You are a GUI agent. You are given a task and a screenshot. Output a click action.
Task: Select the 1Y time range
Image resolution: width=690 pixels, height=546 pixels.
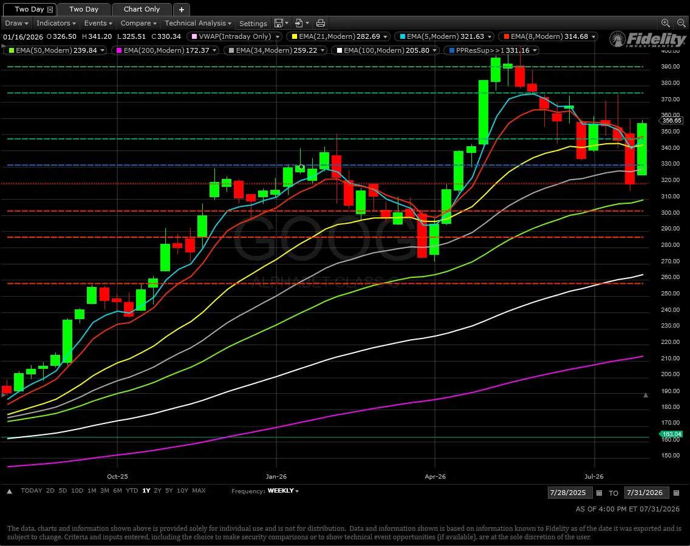tap(146, 491)
